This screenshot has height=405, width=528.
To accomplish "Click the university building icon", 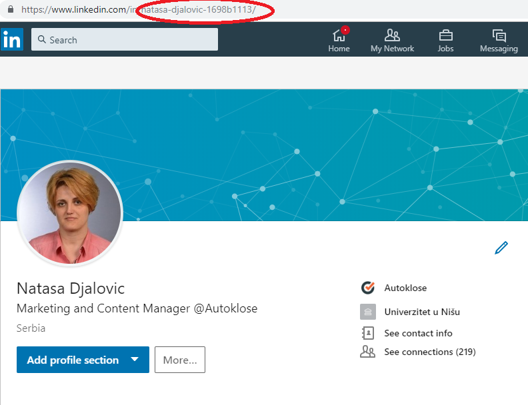I will [367, 311].
